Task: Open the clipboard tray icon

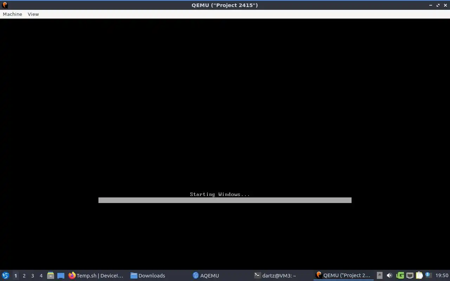Action: point(419,275)
